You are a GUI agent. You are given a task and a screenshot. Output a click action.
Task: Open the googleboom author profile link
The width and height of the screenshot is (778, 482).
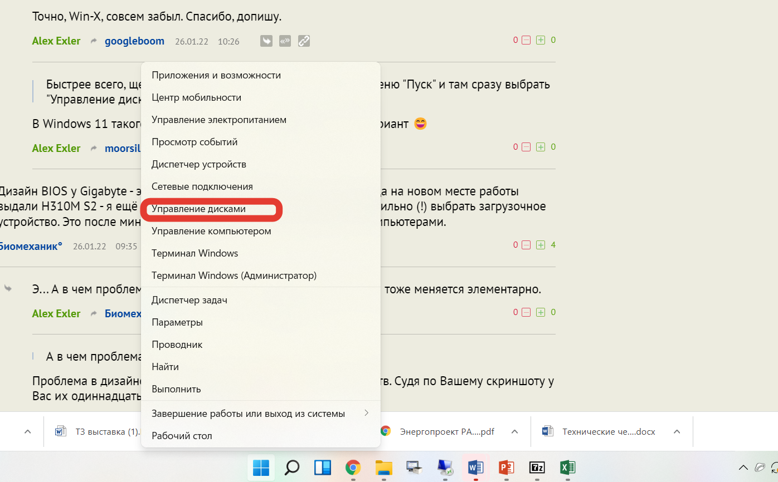[x=134, y=41]
